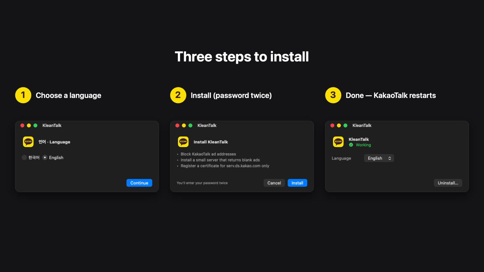Select the 한국어 radio button
This screenshot has height=272, width=484.
24,157
